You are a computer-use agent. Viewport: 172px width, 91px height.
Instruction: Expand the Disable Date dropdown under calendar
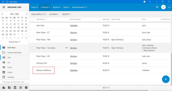15,42
